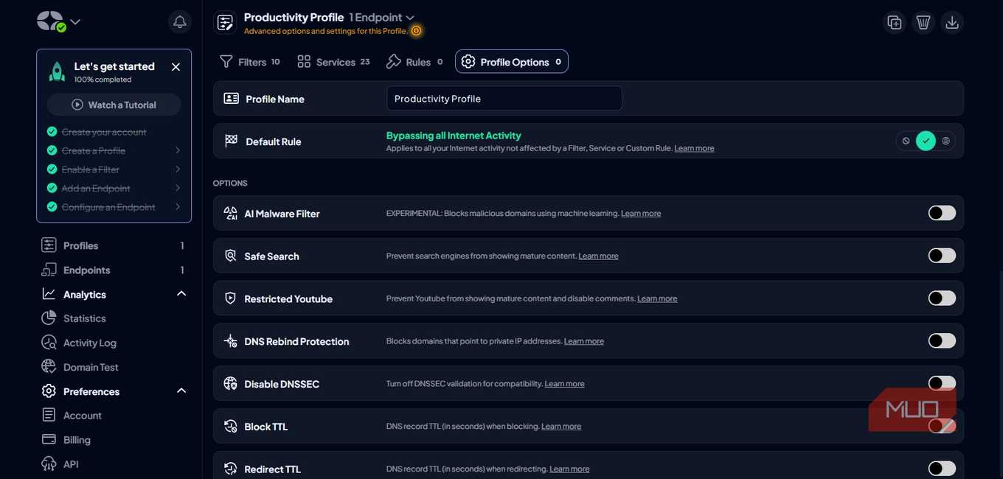Click the rocket icon in getting started card
The height and width of the screenshot is (479, 1003).
coord(57,71)
